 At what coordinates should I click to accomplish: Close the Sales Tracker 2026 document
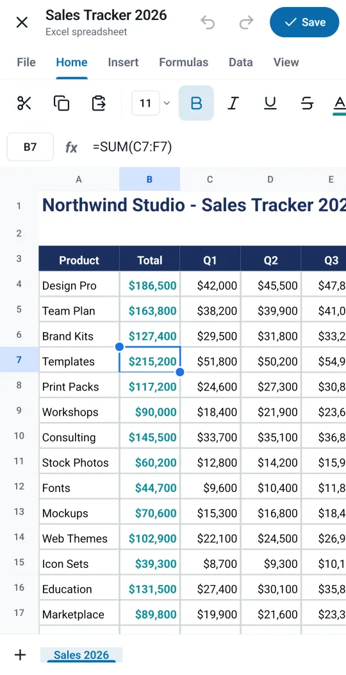[22, 22]
